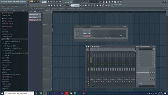Screen dimensions: 168x95
Task: Add a channel with the plus button
Action: pyautogui.click(x=87, y=40)
